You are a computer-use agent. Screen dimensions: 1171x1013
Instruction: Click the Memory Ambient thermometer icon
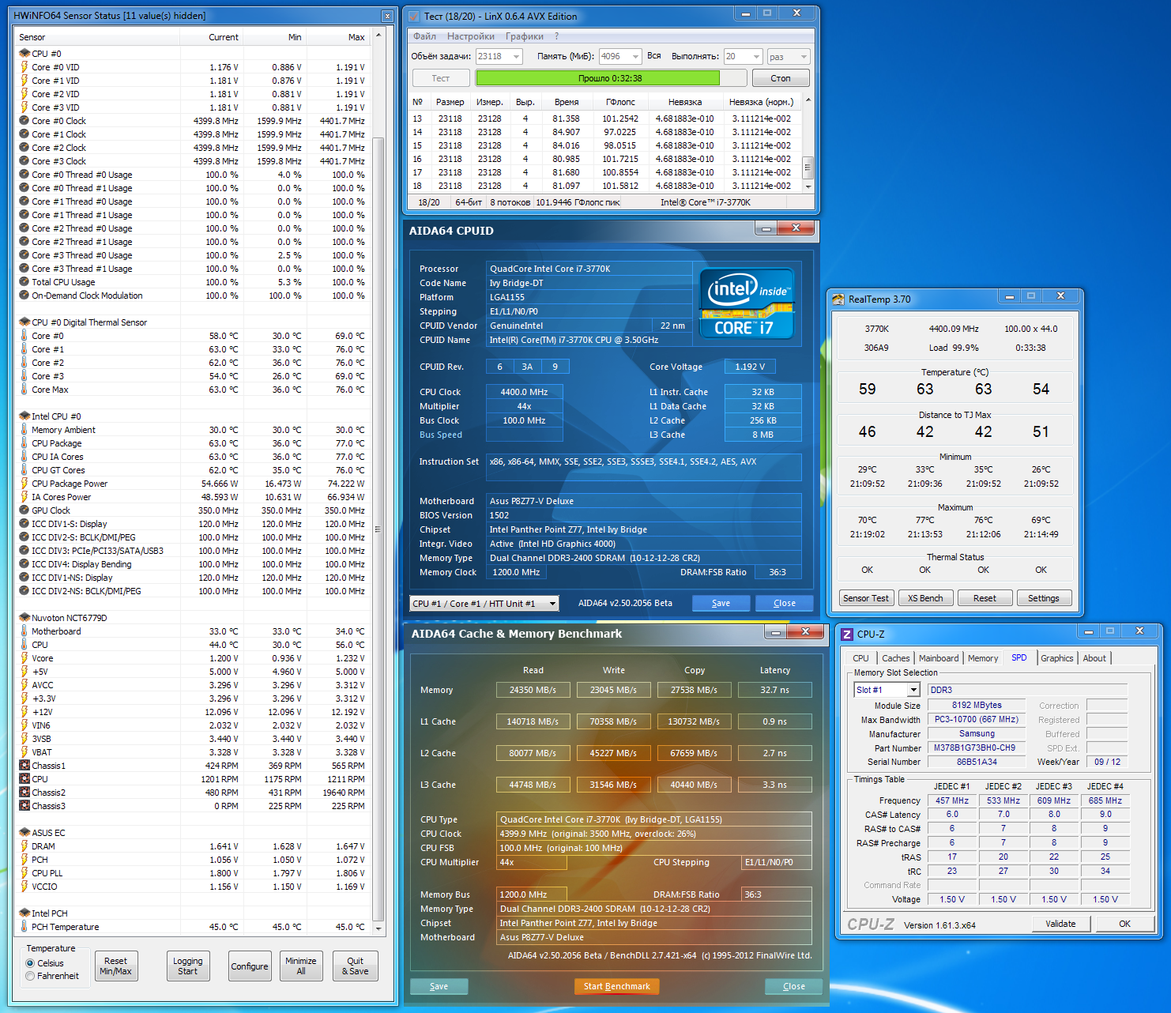coord(24,430)
